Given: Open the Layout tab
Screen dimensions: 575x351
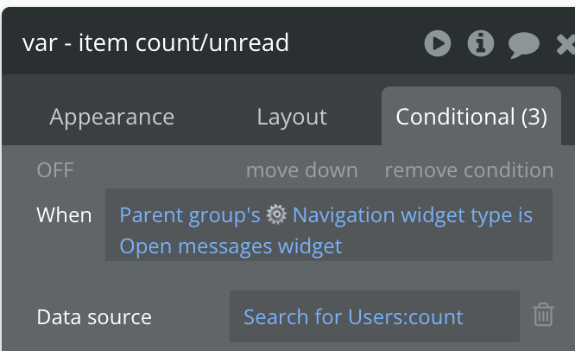Looking at the screenshot, I should 292,117.
